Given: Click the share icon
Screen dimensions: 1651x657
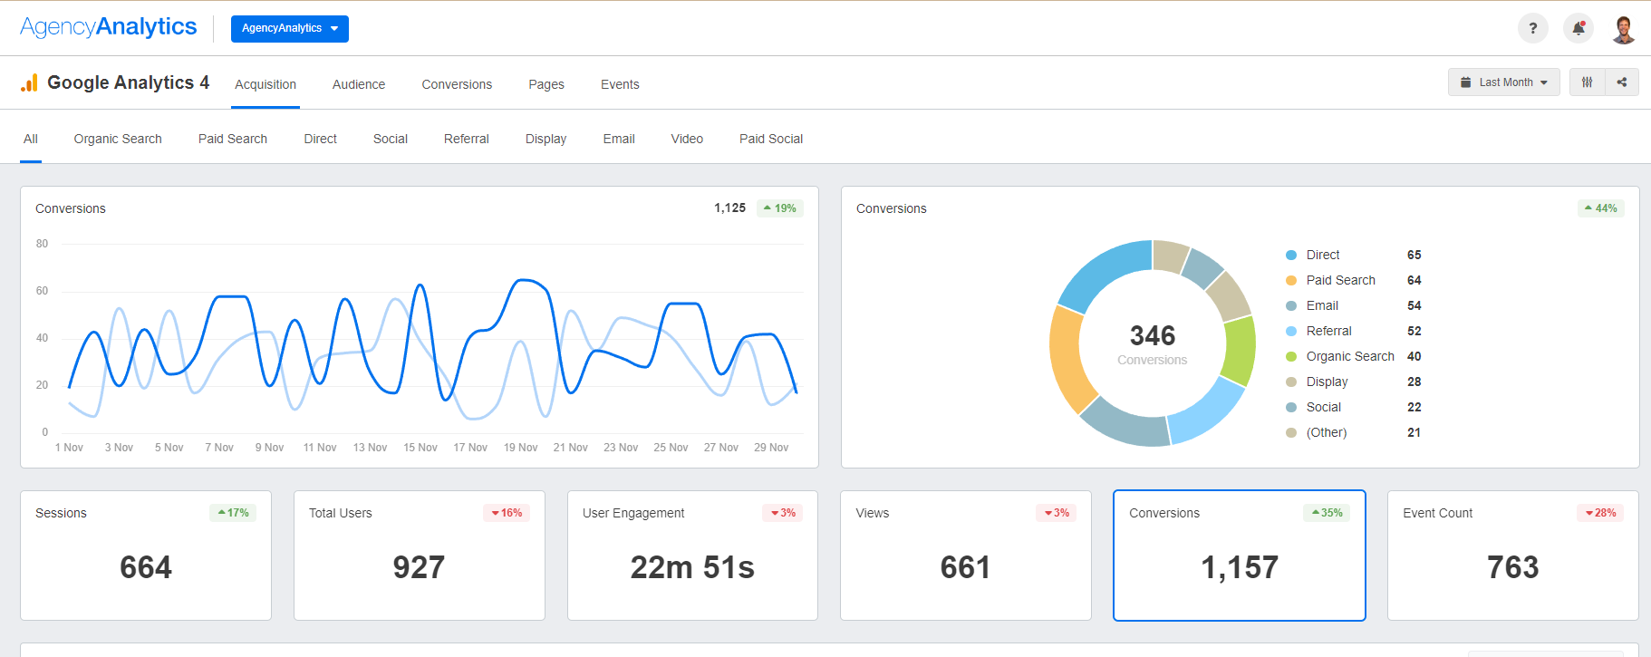Looking at the screenshot, I should tap(1621, 82).
